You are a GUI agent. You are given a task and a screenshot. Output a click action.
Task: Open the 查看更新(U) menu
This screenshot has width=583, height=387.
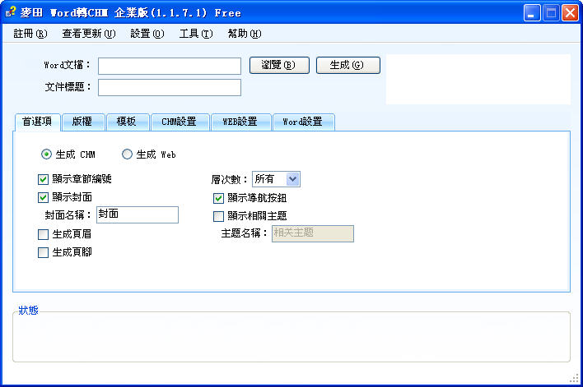pos(89,34)
